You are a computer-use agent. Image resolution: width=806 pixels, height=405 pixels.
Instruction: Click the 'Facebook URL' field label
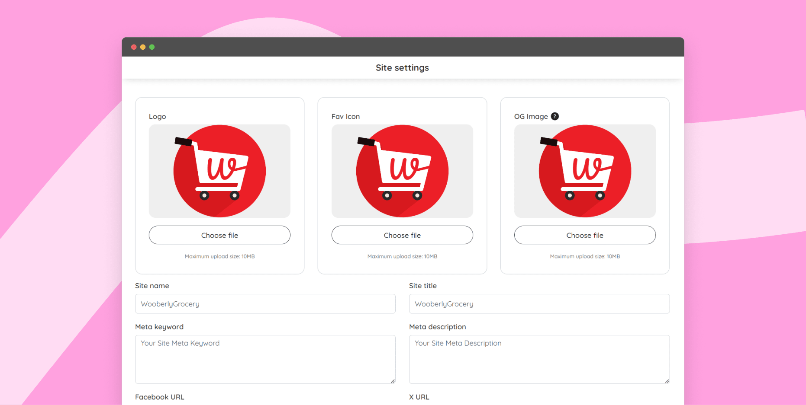coord(160,397)
